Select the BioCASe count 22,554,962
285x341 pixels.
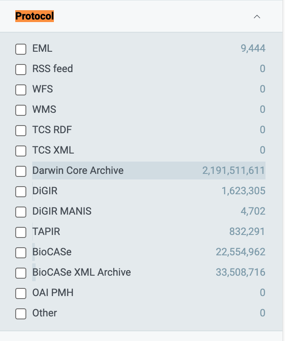point(240,252)
